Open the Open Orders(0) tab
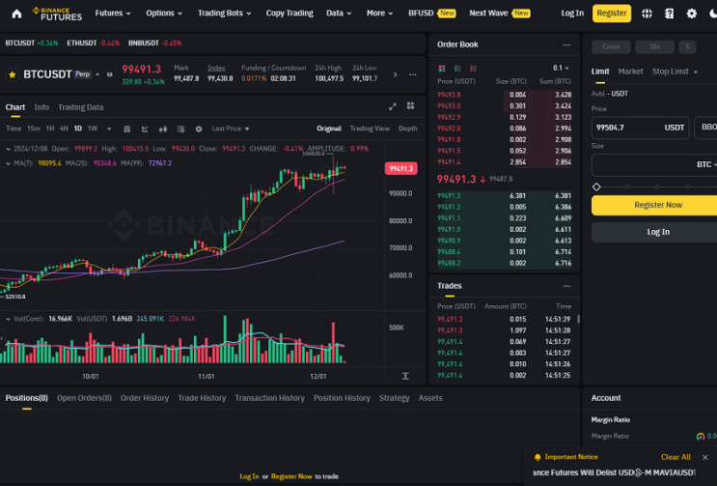Viewport: 717px width, 486px height. tap(84, 398)
